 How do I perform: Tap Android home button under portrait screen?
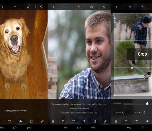(79, 128)
